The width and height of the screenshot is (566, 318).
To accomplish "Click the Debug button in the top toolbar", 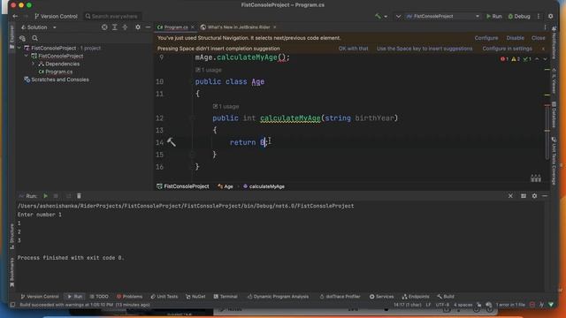I will [x=519, y=16].
